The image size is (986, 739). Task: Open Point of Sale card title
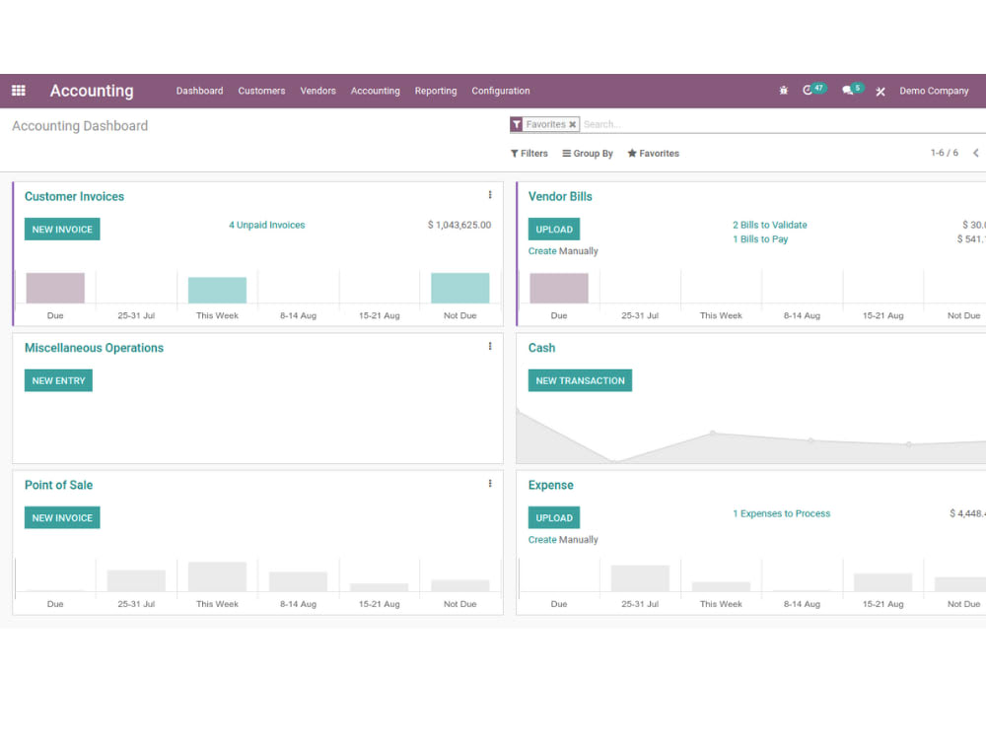(58, 485)
